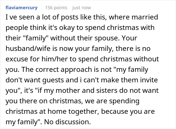The image size is (176, 129).
Task: Click the 156 points score label
Action: point(56,8)
